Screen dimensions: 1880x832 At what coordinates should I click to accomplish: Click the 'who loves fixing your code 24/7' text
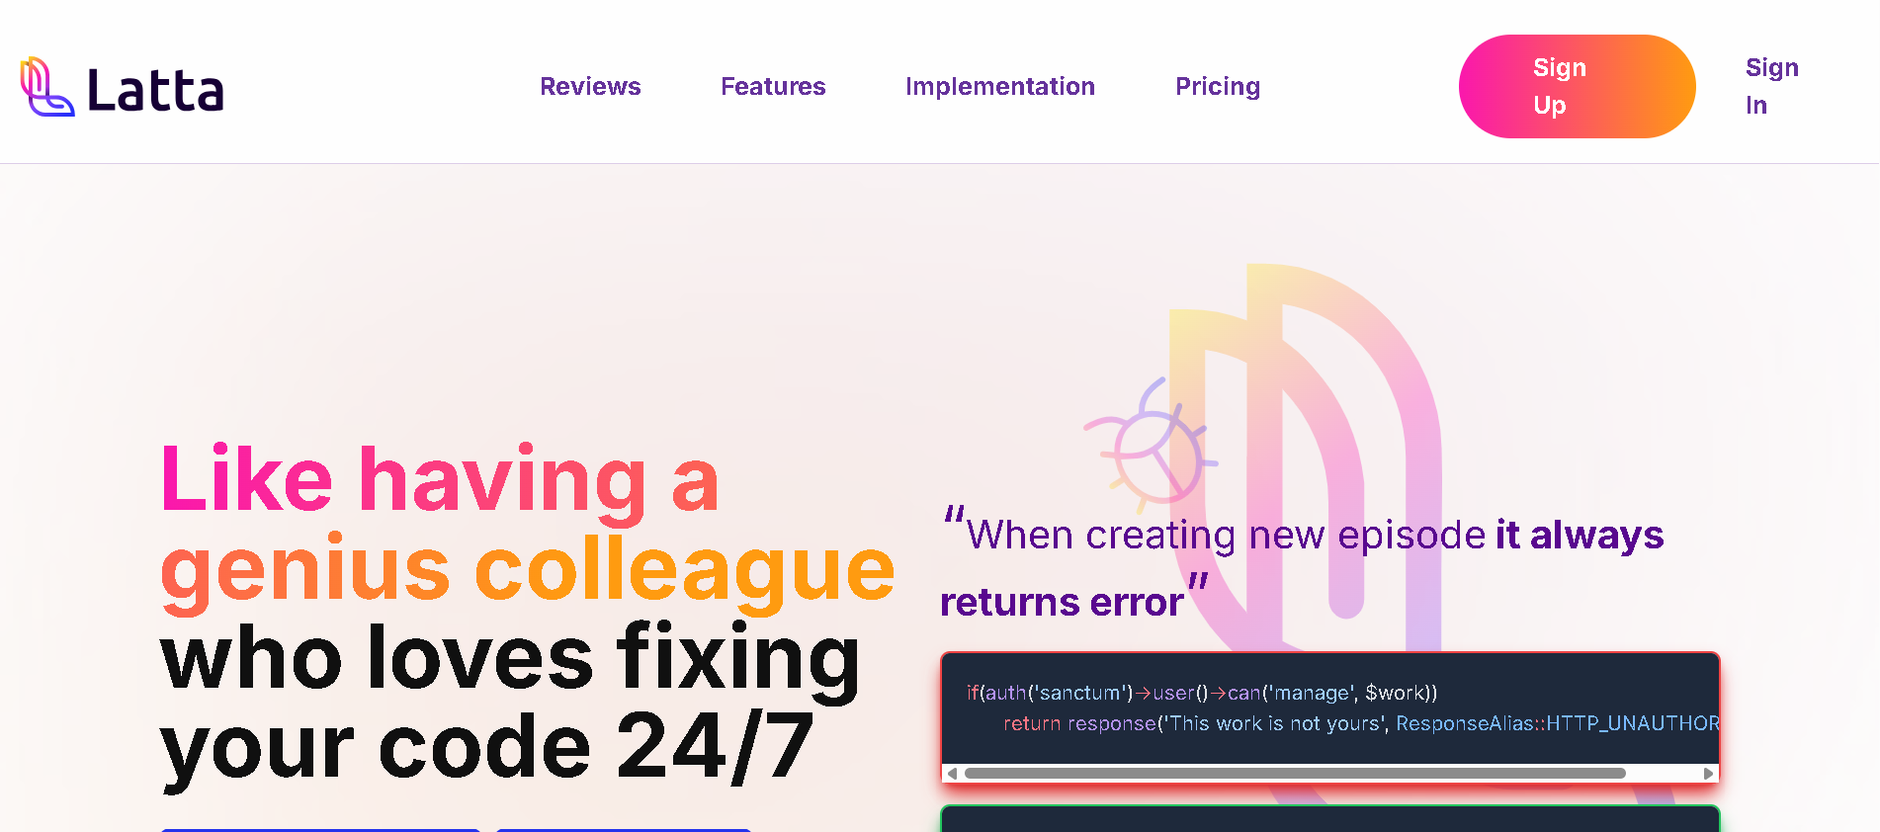510,703
